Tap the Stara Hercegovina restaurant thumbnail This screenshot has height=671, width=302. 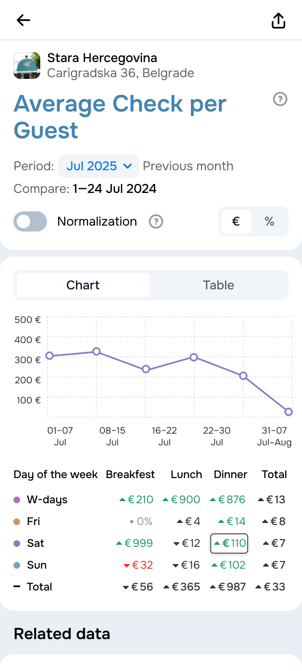(x=27, y=65)
